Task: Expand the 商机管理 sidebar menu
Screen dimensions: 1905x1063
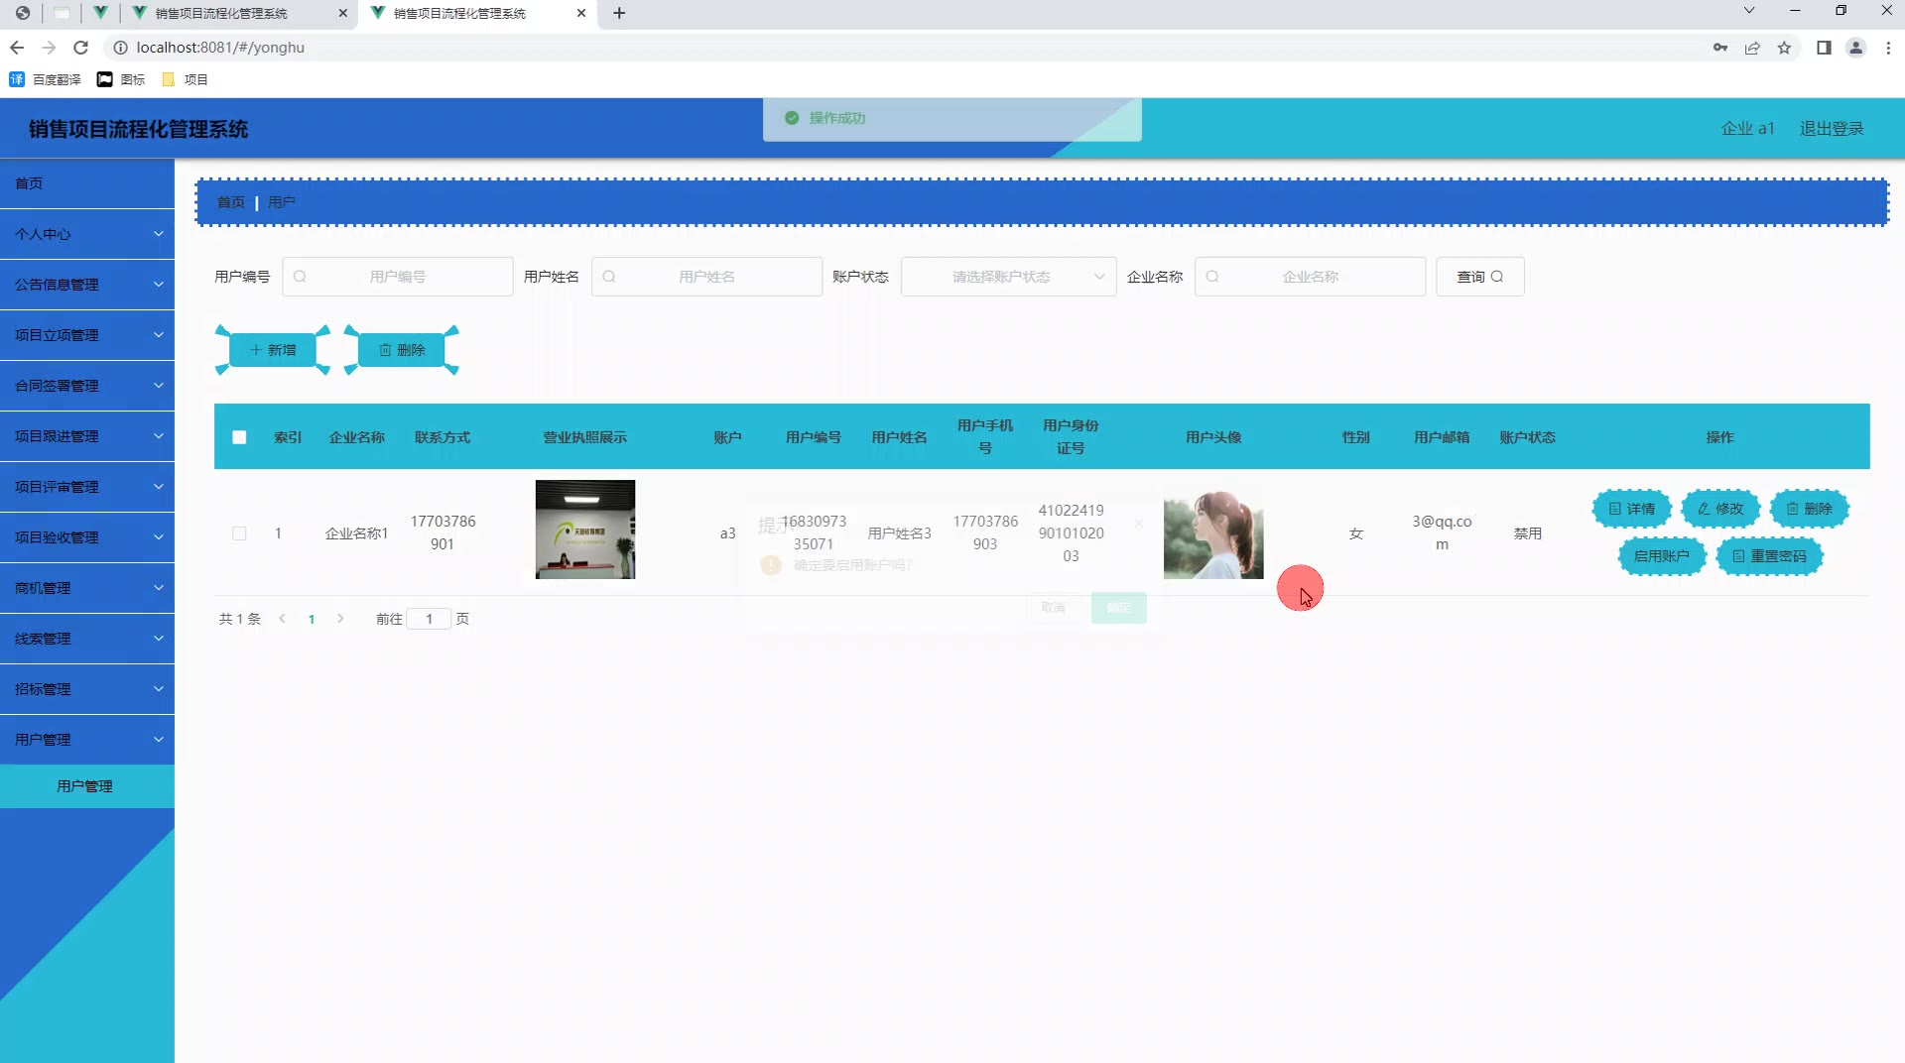Action: tap(87, 588)
